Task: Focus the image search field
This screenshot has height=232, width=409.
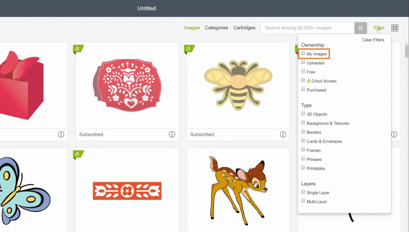Action: (308, 28)
